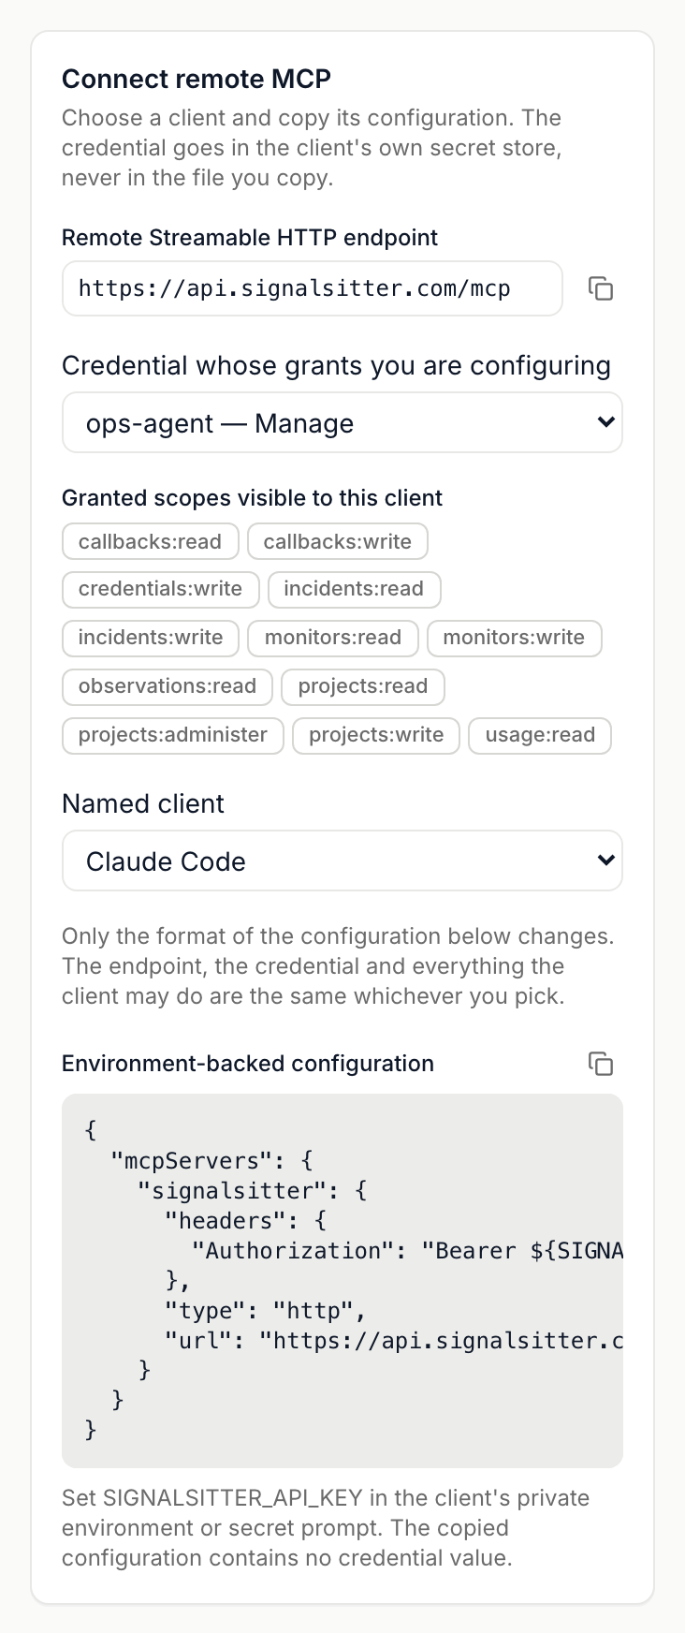
Task: Click the callbacks:read scope chip
Action: [151, 541]
